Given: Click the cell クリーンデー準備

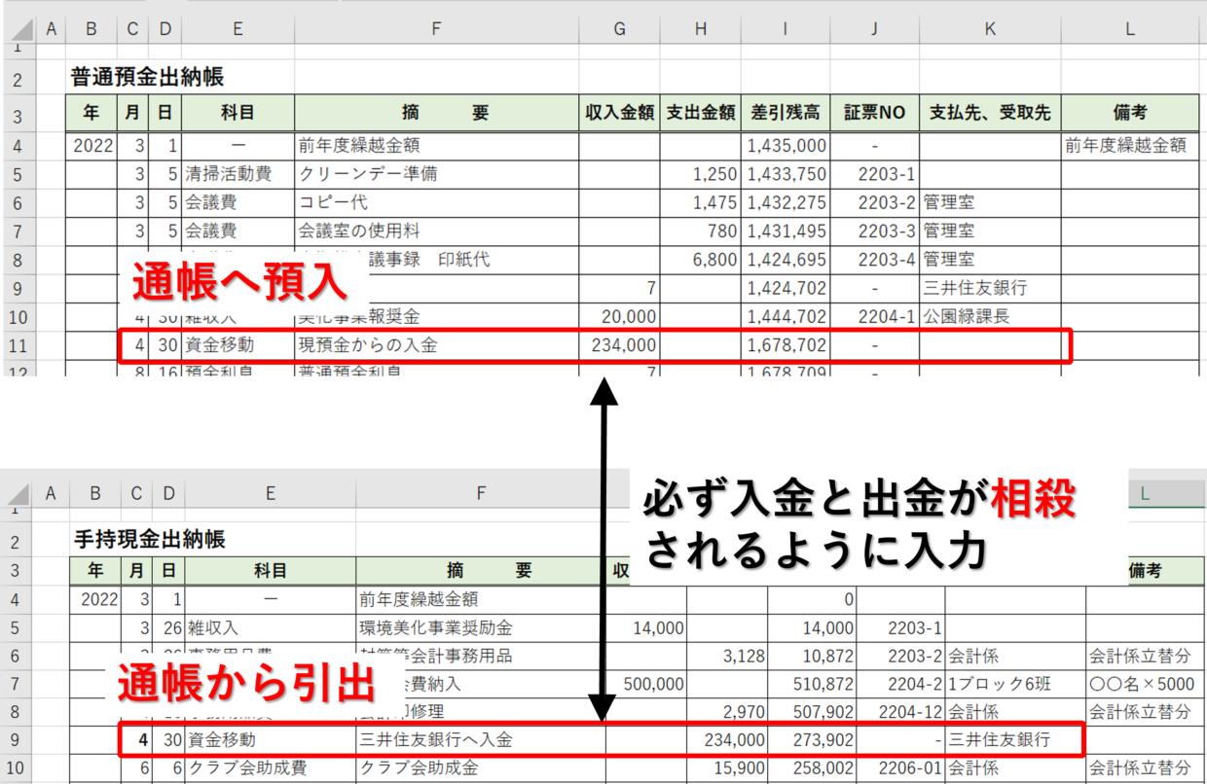Looking at the screenshot, I should pos(436,175).
